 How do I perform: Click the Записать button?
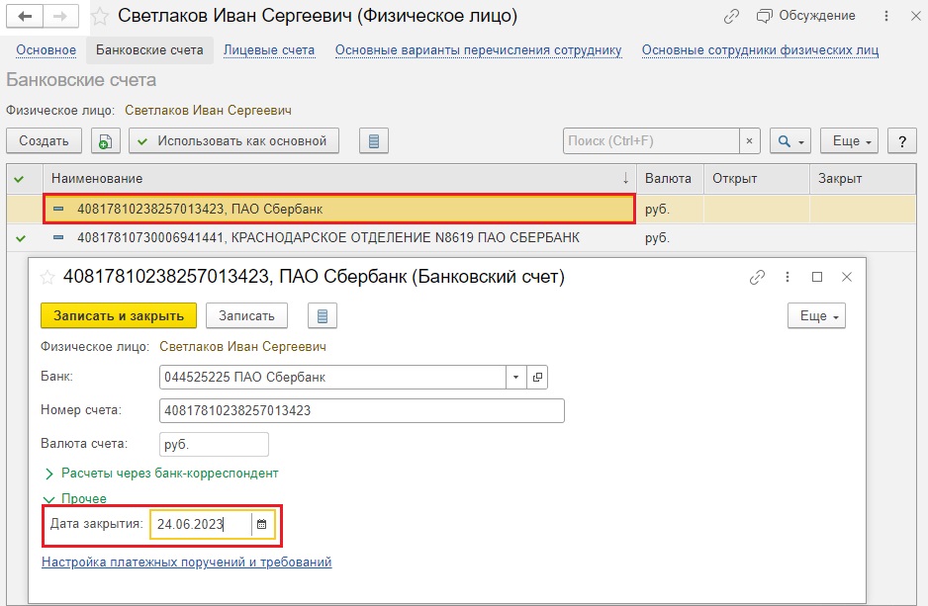[x=246, y=315]
